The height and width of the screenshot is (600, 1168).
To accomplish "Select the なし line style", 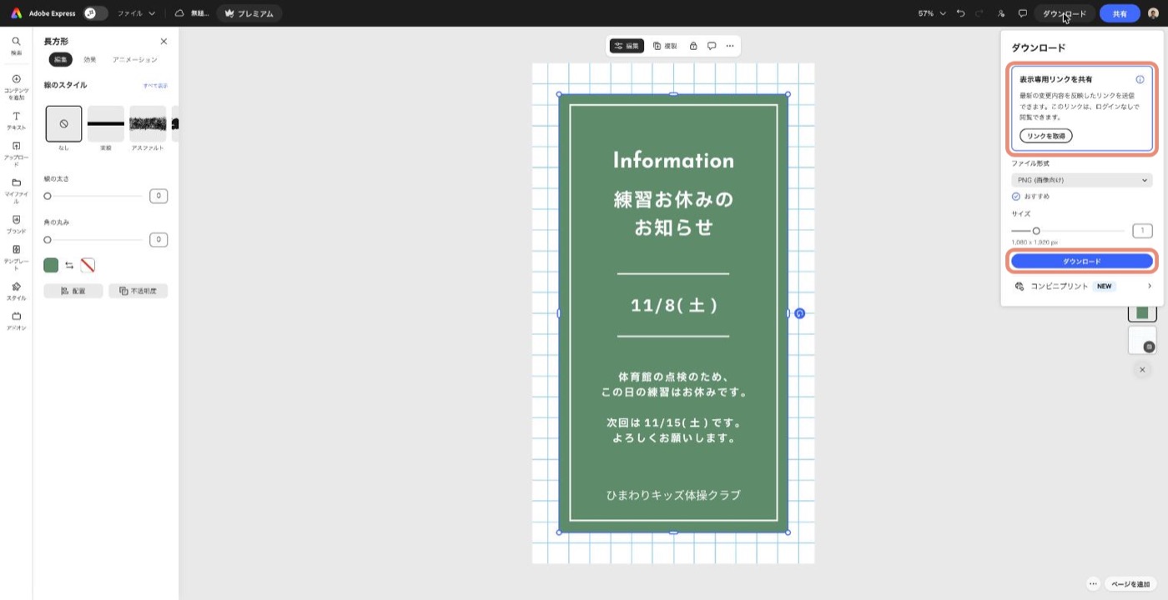I will click(64, 123).
